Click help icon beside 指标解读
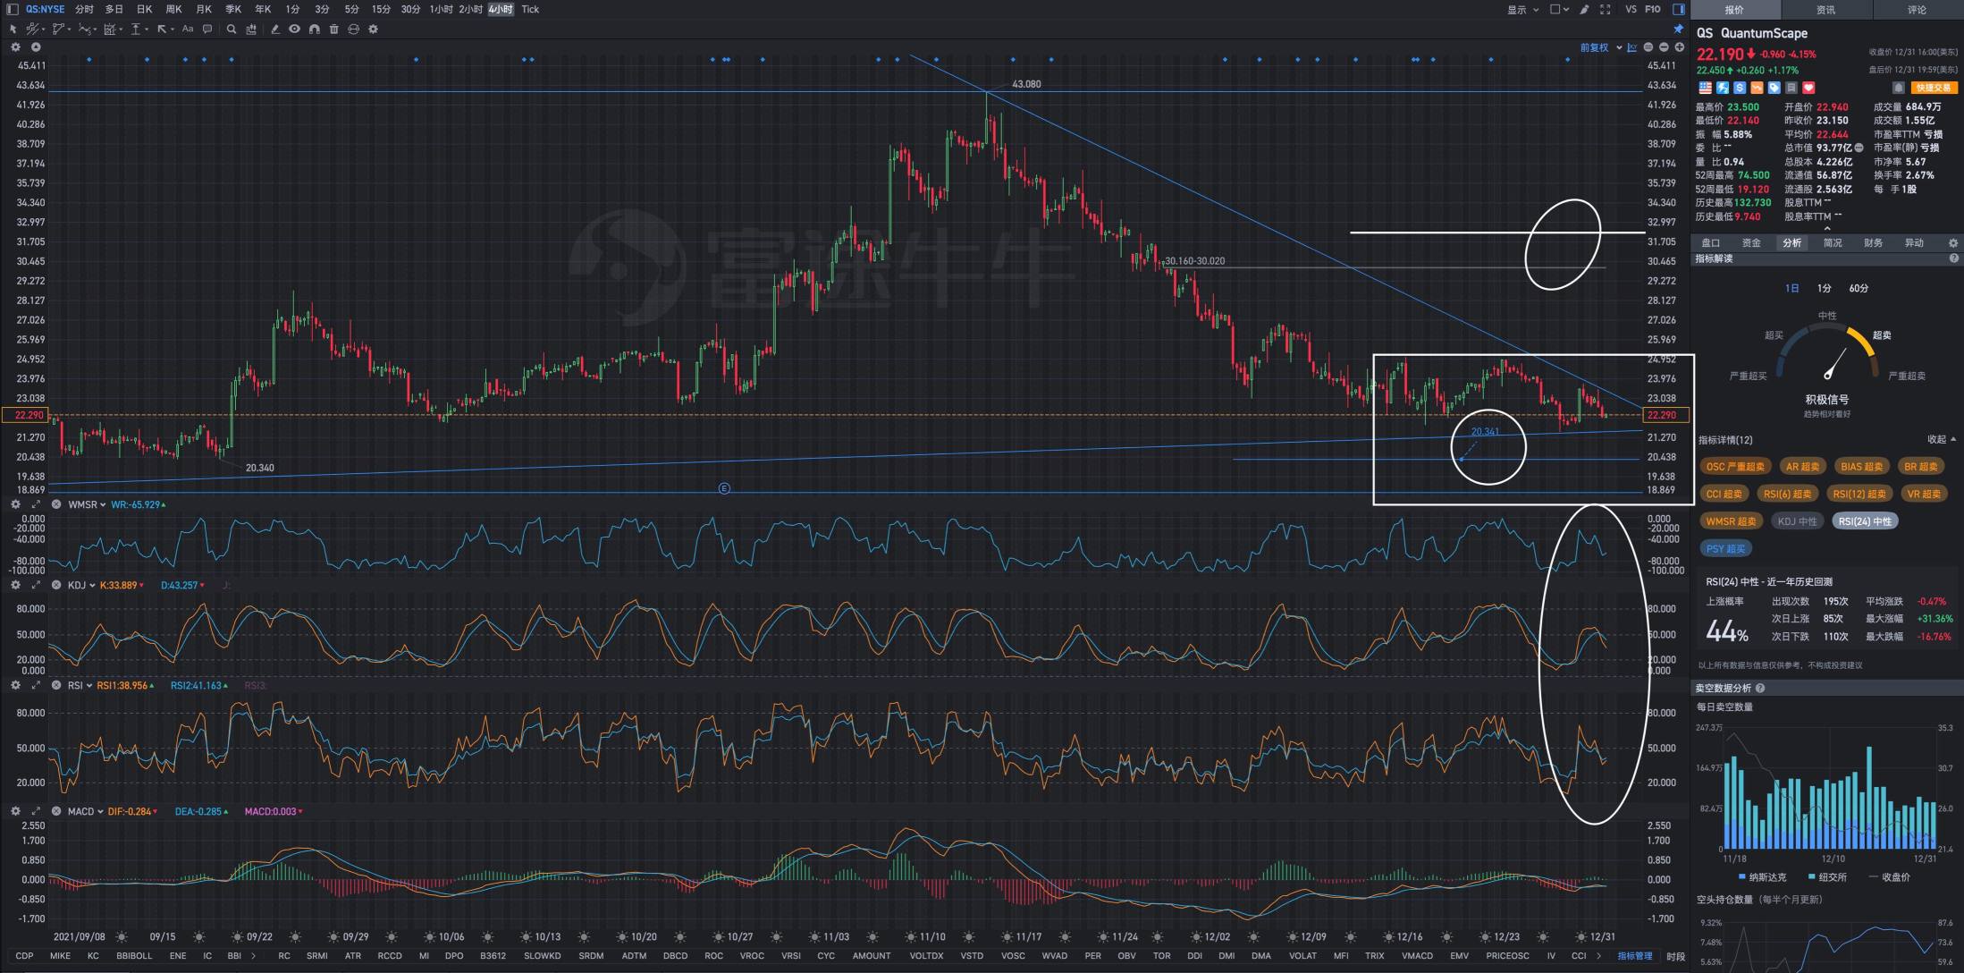The width and height of the screenshot is (1964, 973). pyautogui.click(x=1953, y=258)
